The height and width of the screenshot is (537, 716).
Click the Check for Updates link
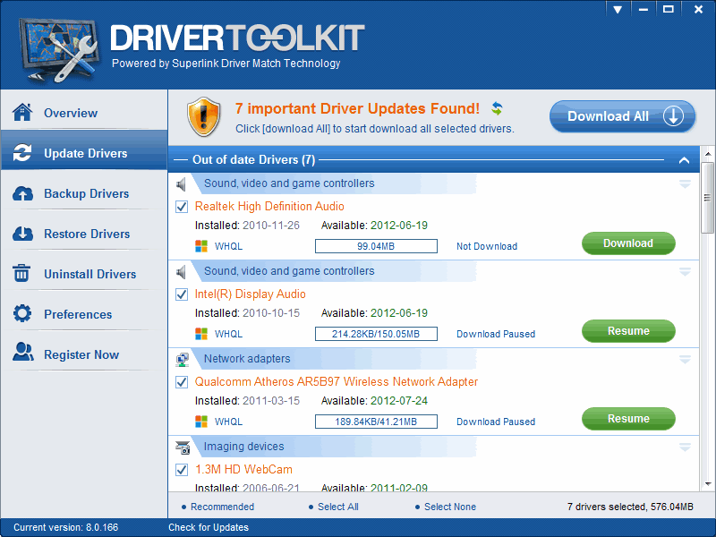(208, 527)
